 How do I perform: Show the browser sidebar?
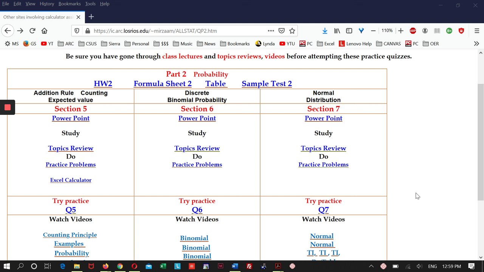click(x=349, y=31)
